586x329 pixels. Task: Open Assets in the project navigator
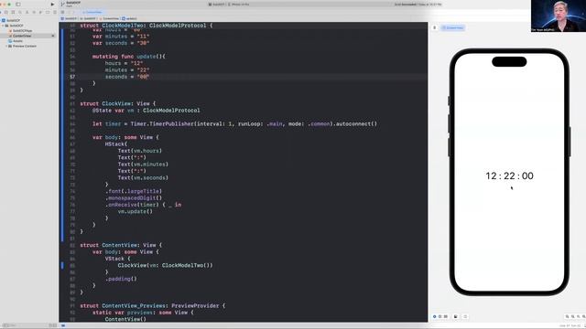point(16,41)
